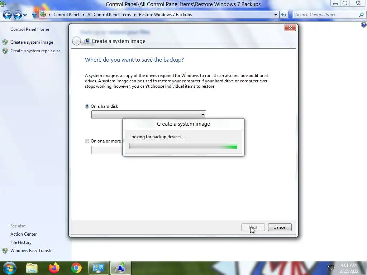Open help with the blue question icon
This screenshot has height=275, width=367.
click(x=364, y=25)
